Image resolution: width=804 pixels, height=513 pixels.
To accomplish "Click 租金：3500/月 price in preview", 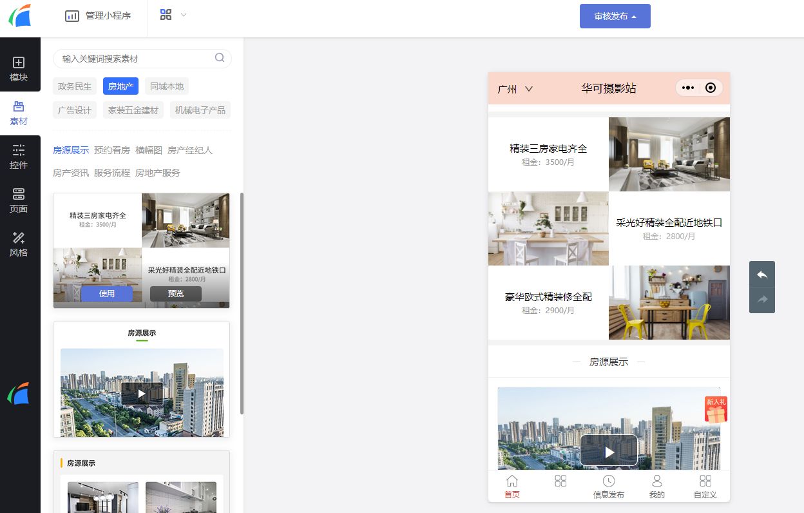I will pos(548,162).
